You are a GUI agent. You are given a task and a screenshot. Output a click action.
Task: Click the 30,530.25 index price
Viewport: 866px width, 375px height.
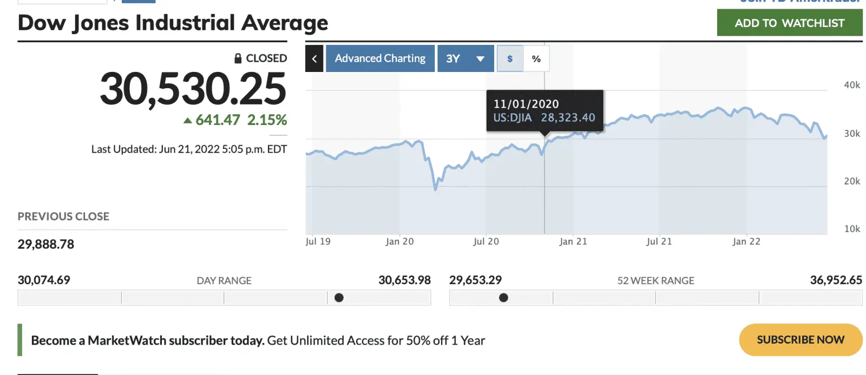click(193, 89)
